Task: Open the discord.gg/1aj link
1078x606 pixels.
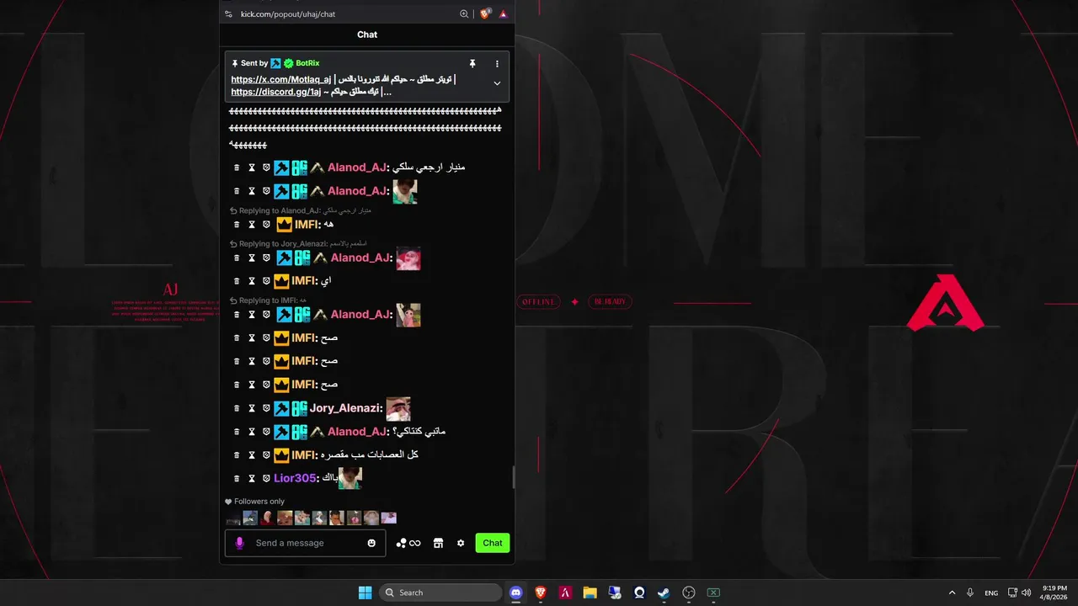Action: (276, 92)
